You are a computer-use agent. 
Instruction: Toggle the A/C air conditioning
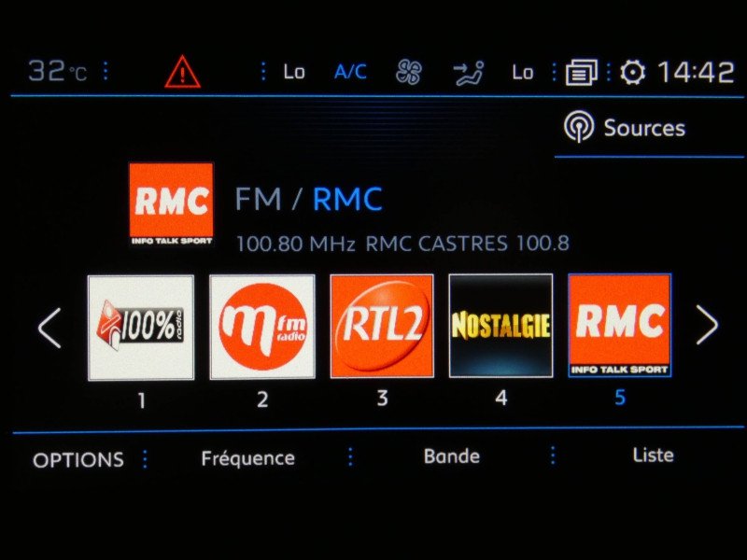(x=351, y=72)
